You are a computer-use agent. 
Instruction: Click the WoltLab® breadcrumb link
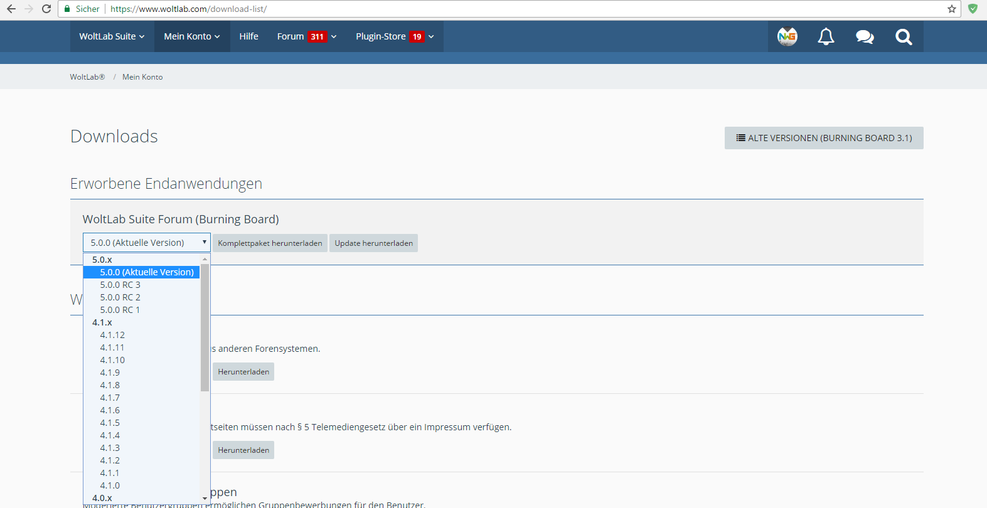(87, 77)
